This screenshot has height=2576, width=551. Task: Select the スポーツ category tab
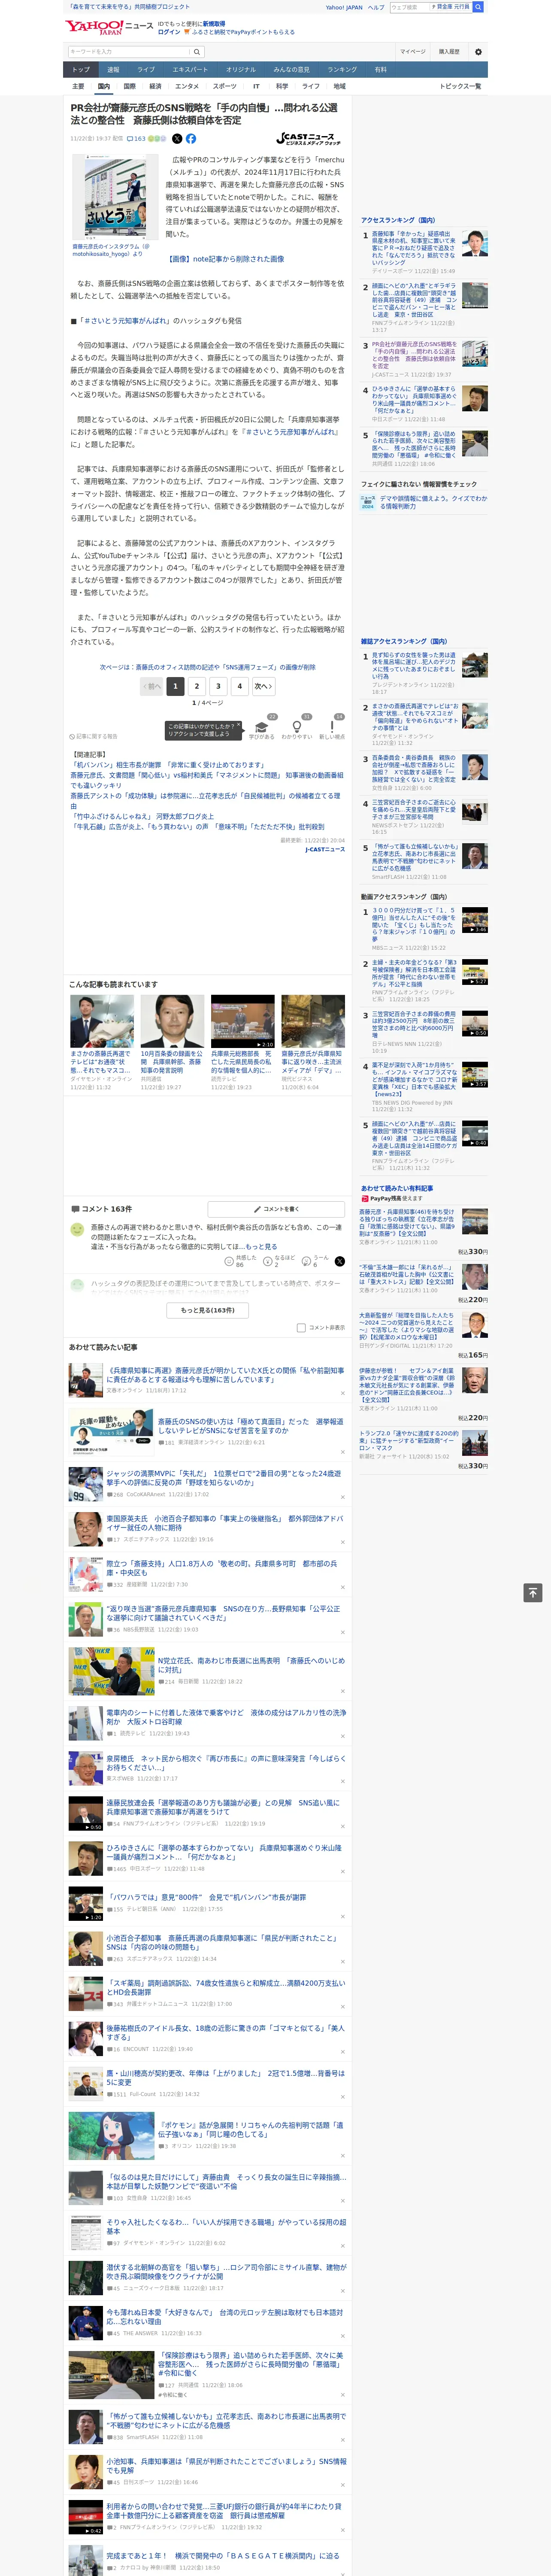225,86
